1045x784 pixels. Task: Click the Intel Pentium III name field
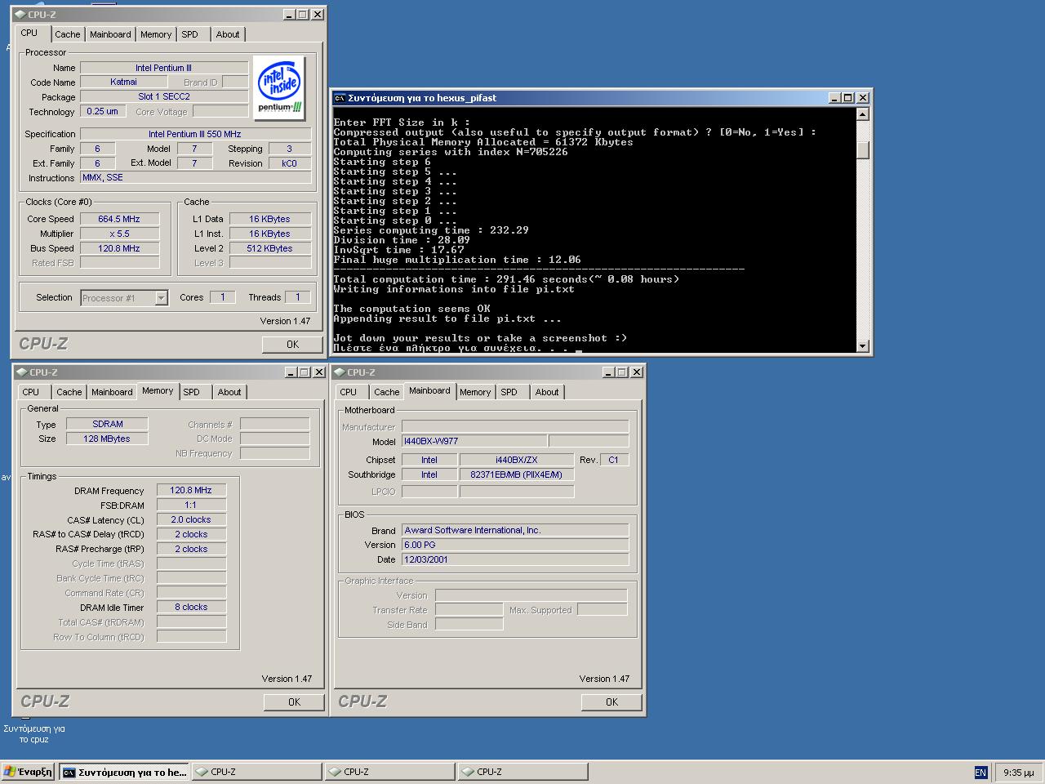[164, 68]
